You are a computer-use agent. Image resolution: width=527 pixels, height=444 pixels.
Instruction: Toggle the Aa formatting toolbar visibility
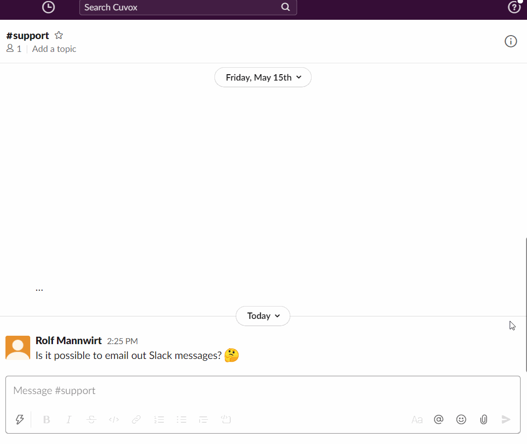[417, 419]
